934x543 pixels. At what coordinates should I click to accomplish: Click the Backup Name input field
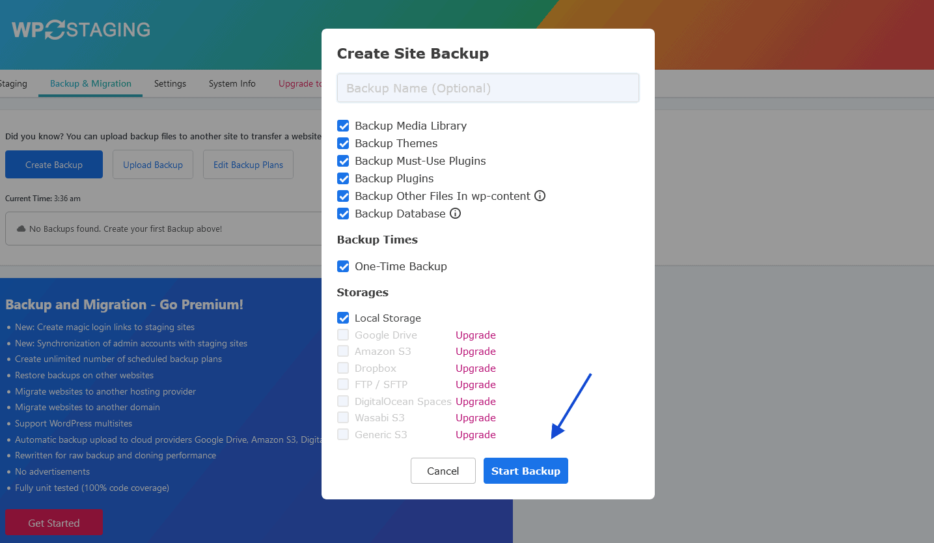tap(488, 88)
